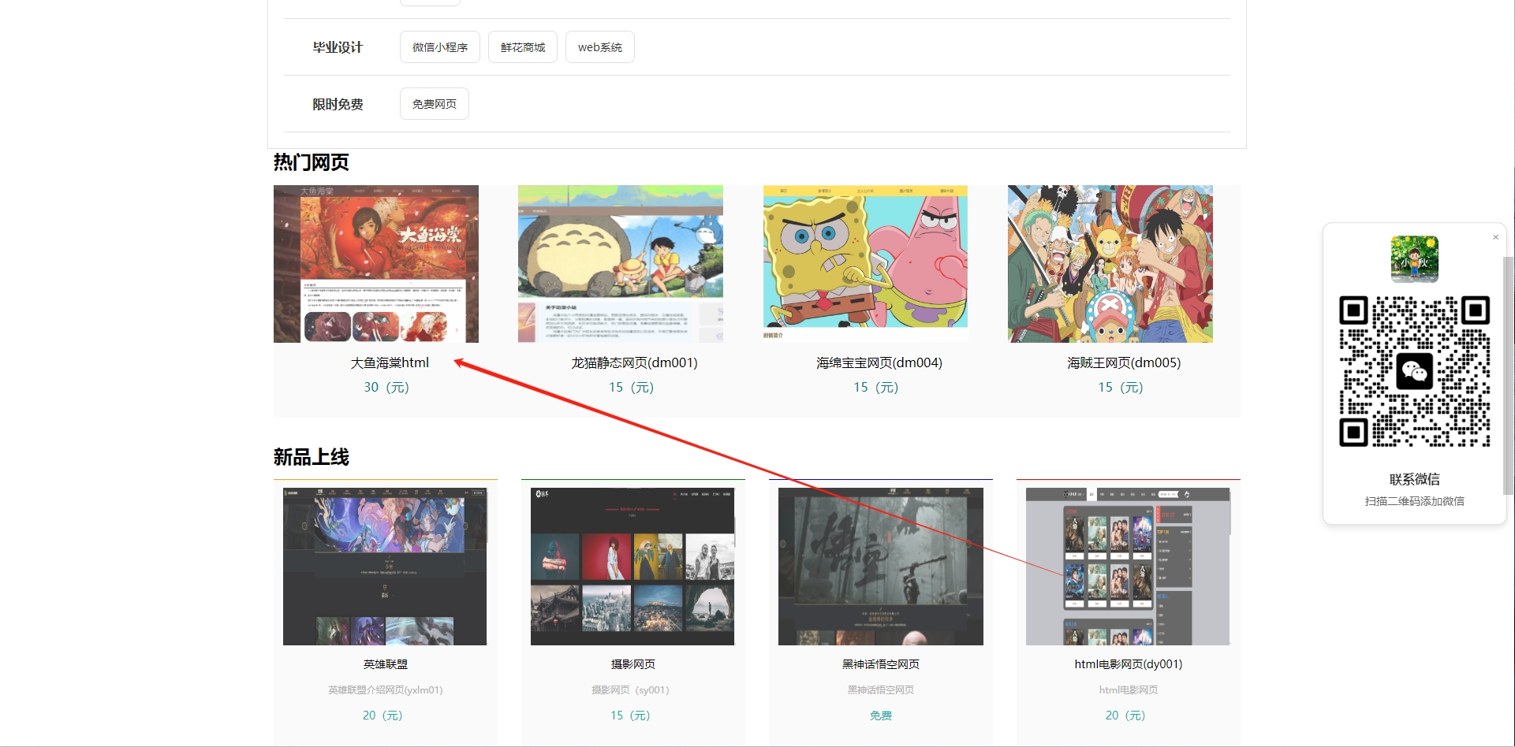Image resolution: width=1515 pixels, height=747 pixels.
Task: Click the 英雄联盟 title link
Action: (x=386, y=664)
